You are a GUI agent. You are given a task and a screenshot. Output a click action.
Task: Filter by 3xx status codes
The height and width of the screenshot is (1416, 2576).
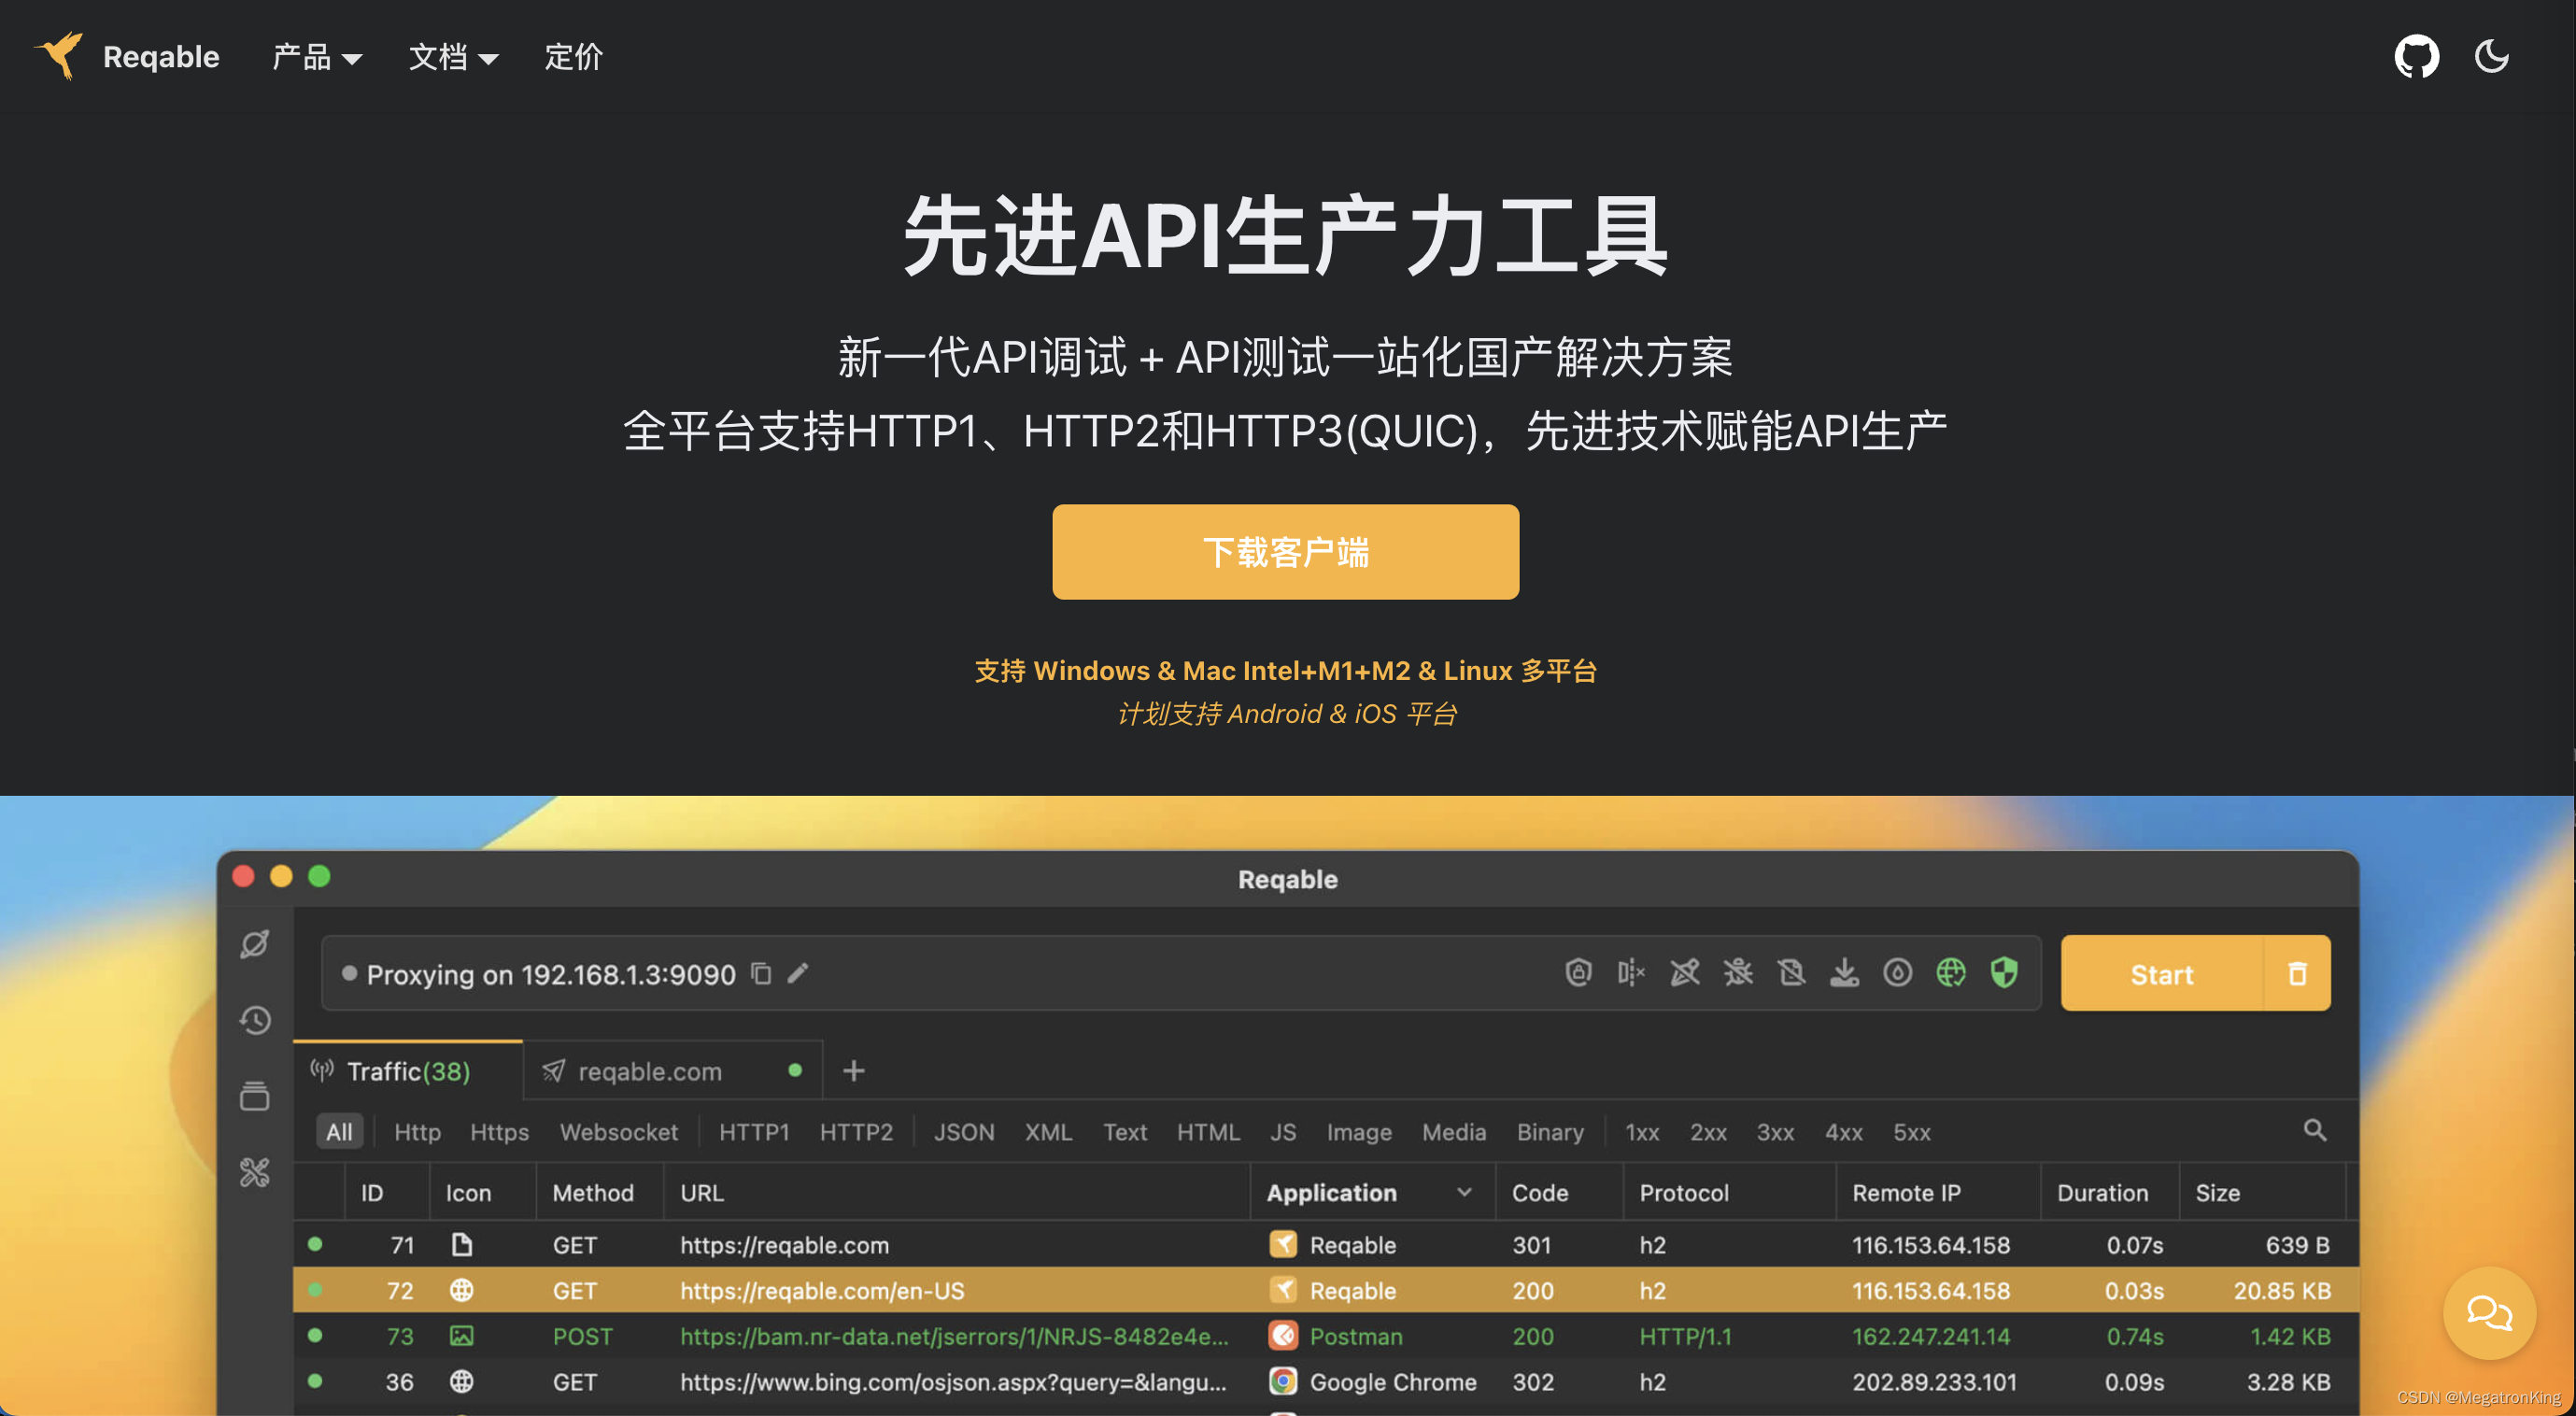1775,1132
